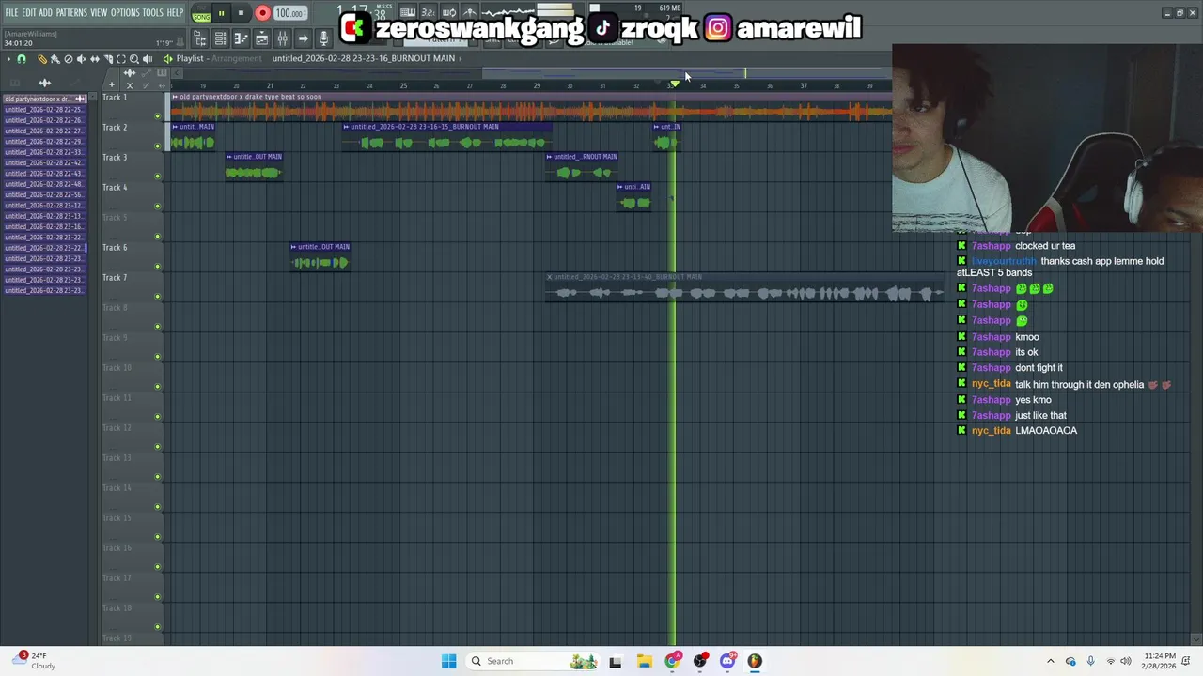This screenshot has height=676, width=1203.
Task: Click the arrow icon beside the mixer icon
Action: [x=303, y=38]
